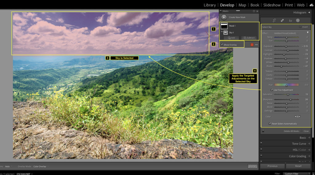Toggle the mask panel switch beside Delete All Masks
Screen dimensions: 315x175
[x=263, y=131]
